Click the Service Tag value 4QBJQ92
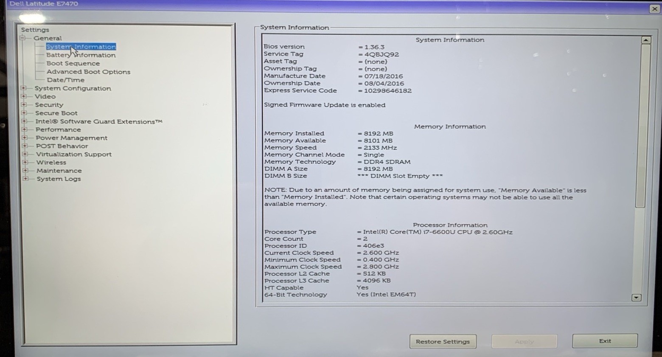Image resolution: width=662 pixels, height=357 pixels. (381, 54)
